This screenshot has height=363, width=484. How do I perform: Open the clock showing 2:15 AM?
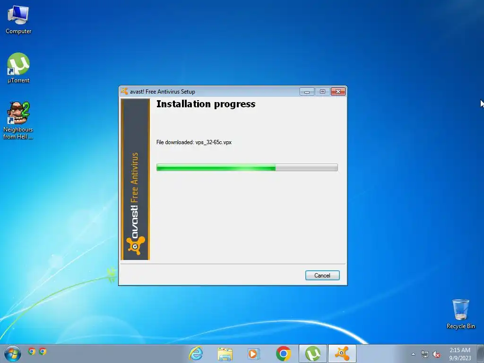click(460, 354)
